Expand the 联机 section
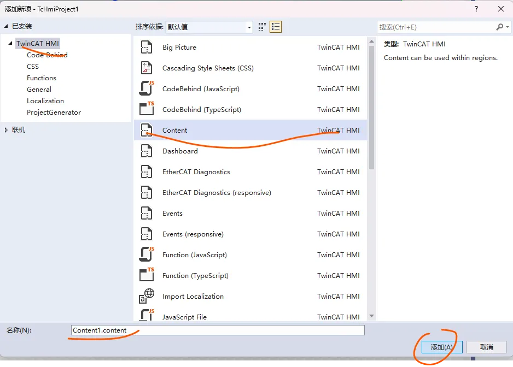The width and height of the screenshot is (513, 367). coord(6,130)
